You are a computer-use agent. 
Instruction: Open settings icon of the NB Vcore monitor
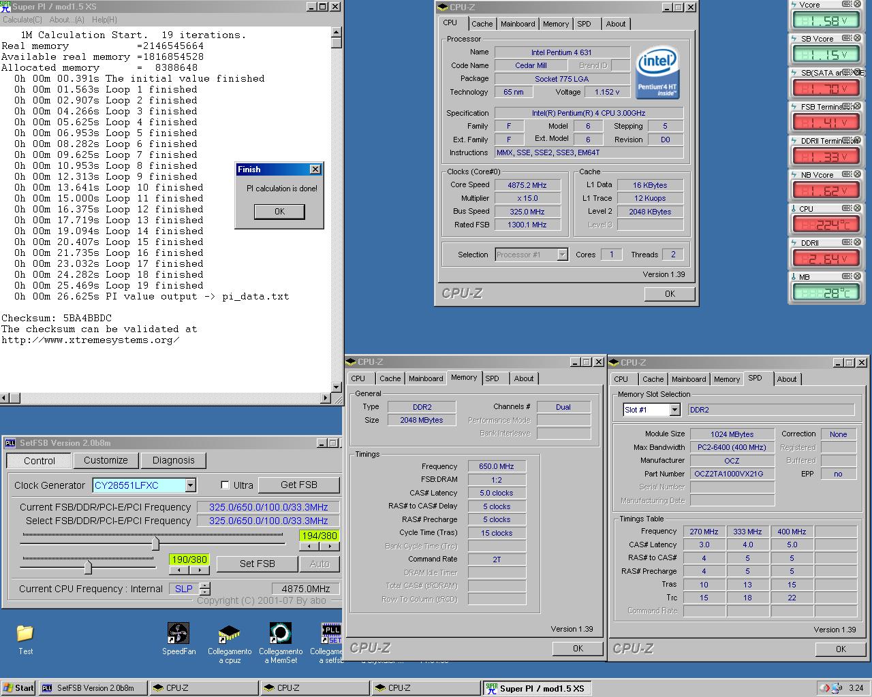coord(847,174)
